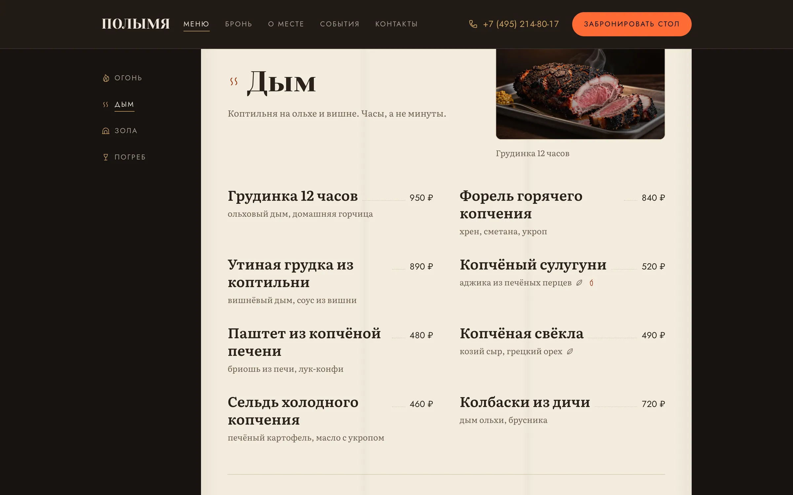Select the Грудинка 12 часов dish title
The height and width of the screenshot is (495, 793).
coord(293,196)
